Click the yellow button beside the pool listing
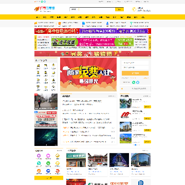Screen dimensions: 185x185 click(x=147, y=107)
